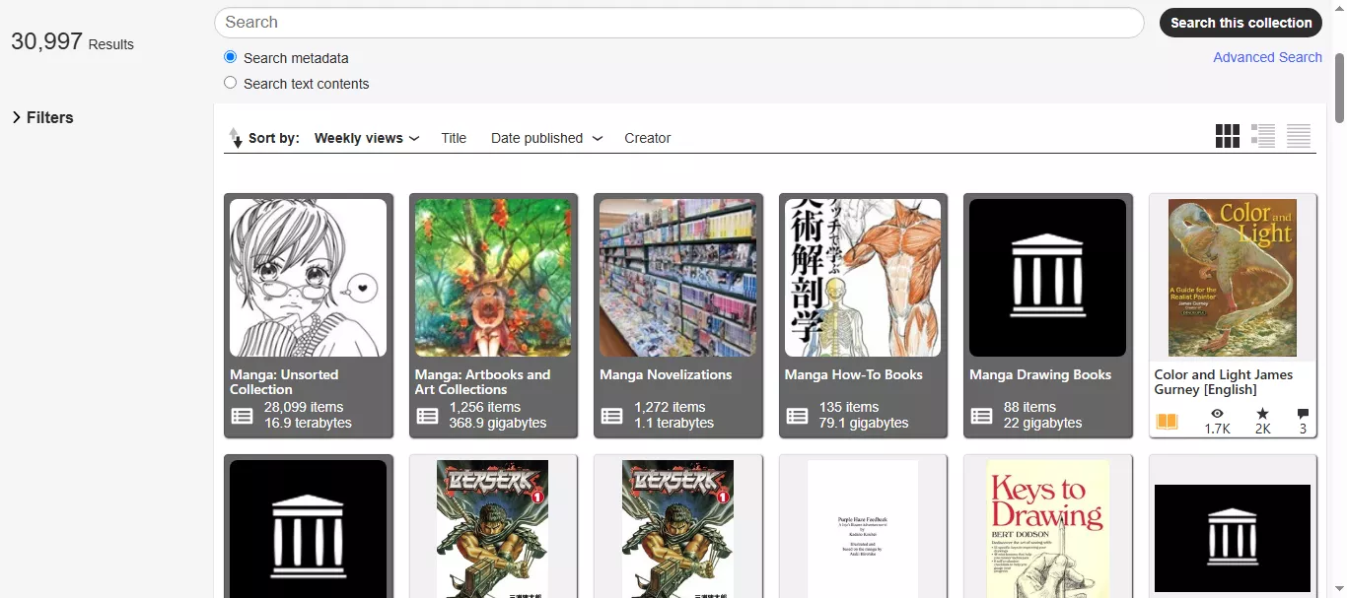The image size is (1347, 598).
Task: Open the Date published dropdown
Action: pos(545,138)
